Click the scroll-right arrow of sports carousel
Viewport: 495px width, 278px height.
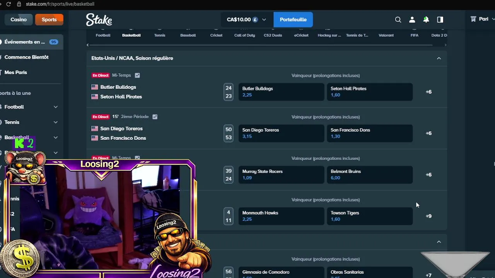coord(445,45)
